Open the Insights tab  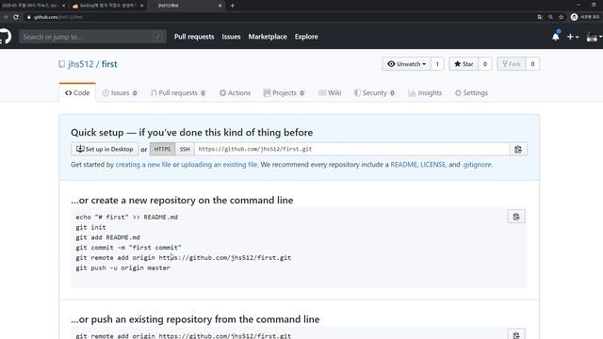425,92
